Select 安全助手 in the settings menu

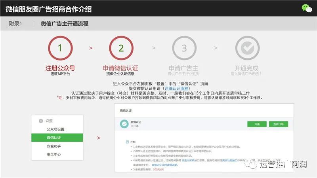[x=54, y=146]
